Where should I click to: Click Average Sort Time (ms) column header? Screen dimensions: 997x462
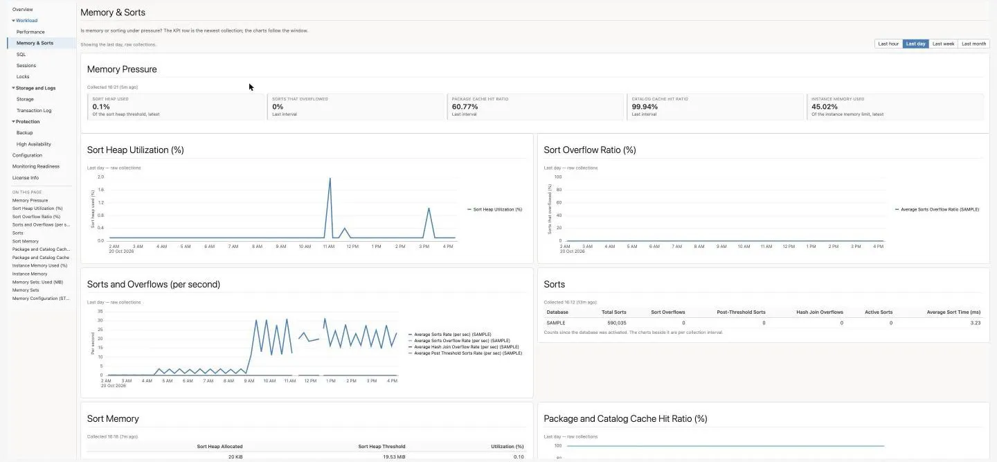point(955,312)
